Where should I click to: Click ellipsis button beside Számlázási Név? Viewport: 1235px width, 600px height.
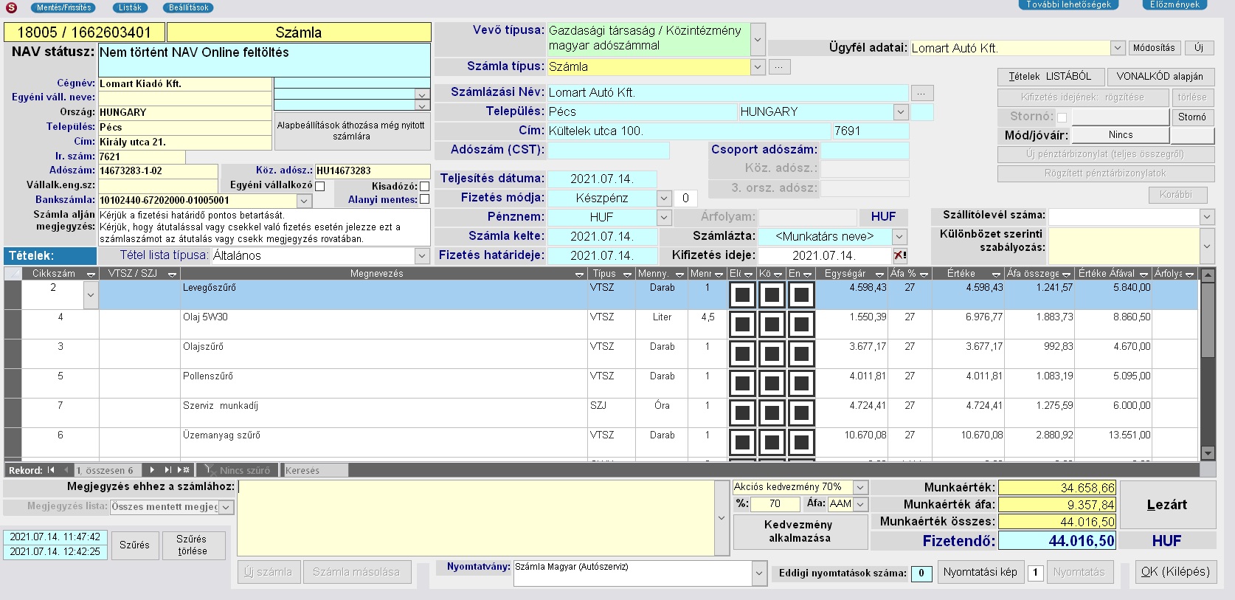(x=921, y=93)
